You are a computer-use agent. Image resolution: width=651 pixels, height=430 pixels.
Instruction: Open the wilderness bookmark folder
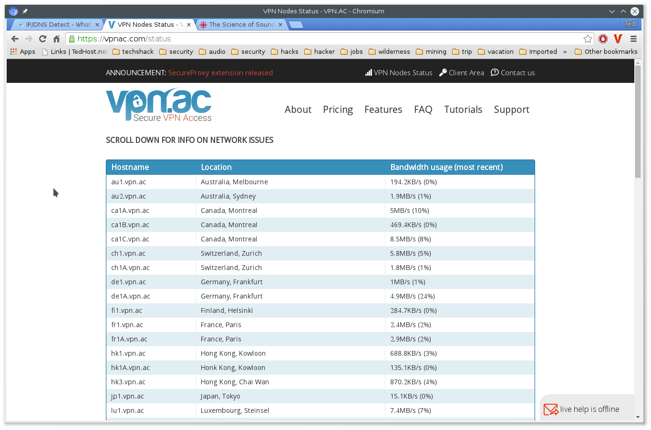[389, 51]
